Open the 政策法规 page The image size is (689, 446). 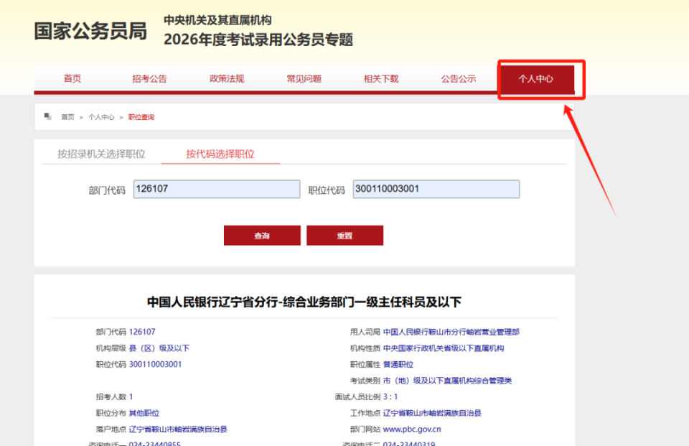227,79
